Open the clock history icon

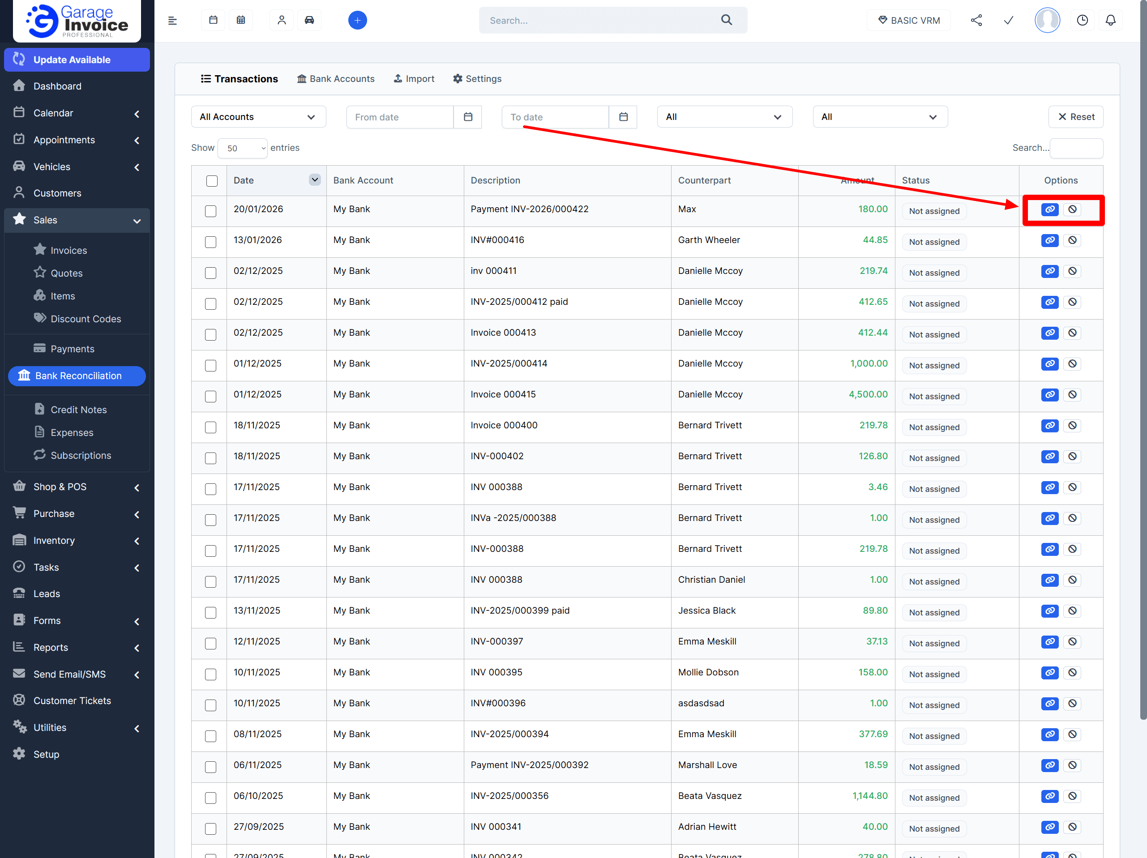tap(1082, 20)
